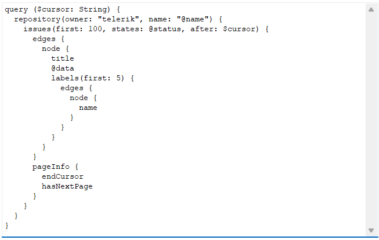Click the vertical scrollbar track
379x240 pixels.
pyautogui.click(x=371, y=116)
